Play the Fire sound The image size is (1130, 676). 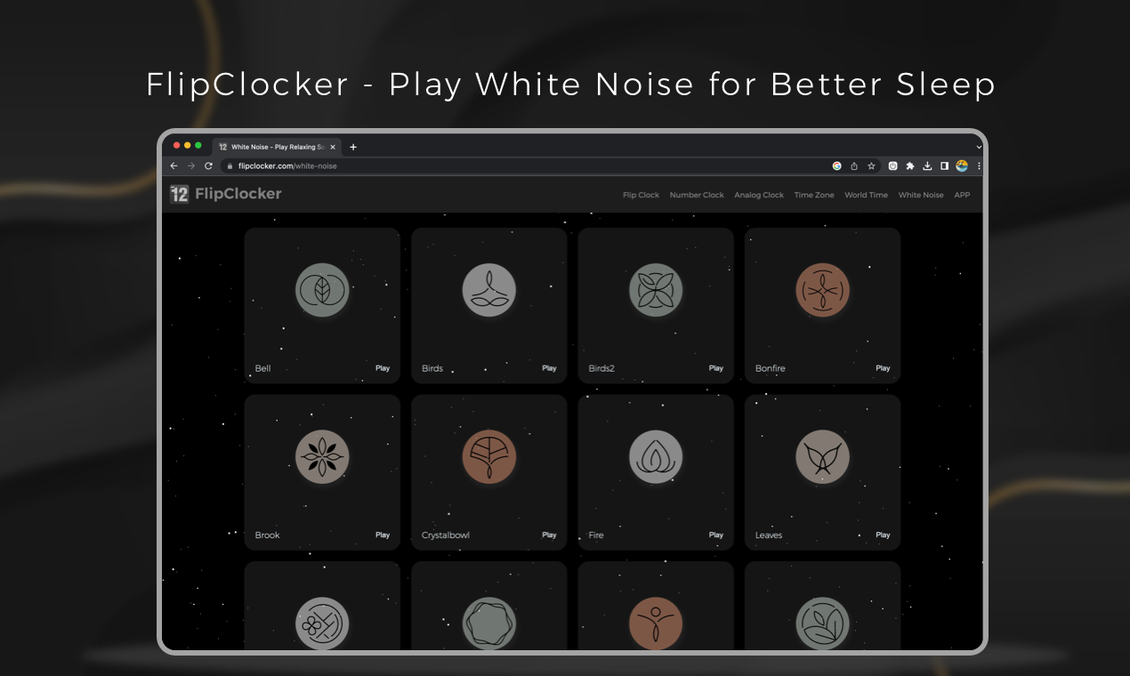click(716, 535)
